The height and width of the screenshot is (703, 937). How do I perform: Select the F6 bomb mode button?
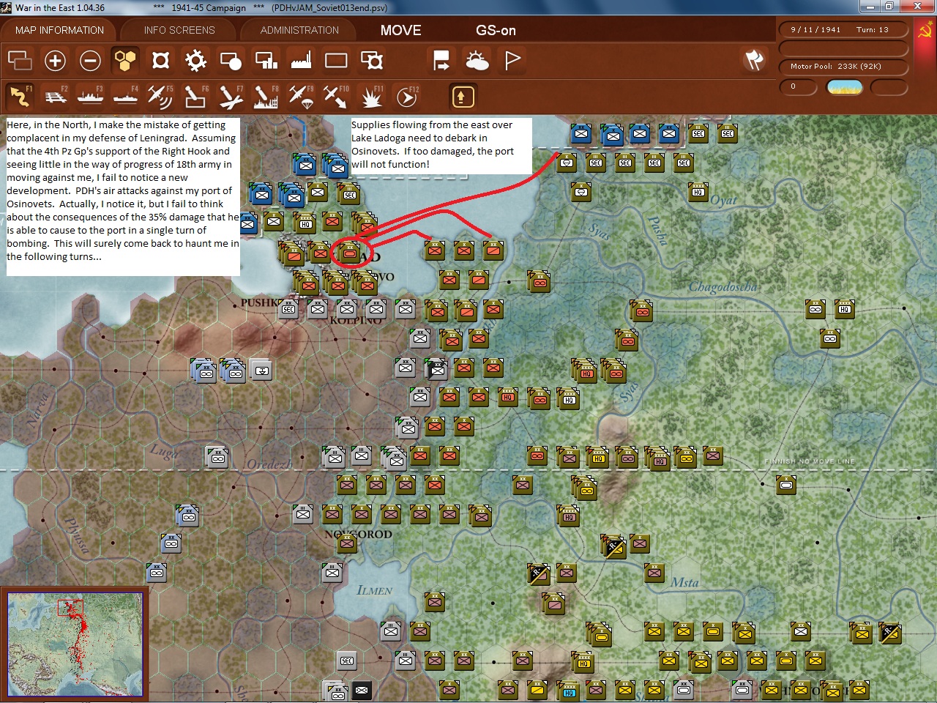click(x=195, y=97)
